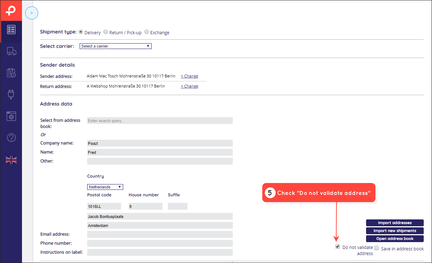
Task: Click the Paazl logo icon
Action: pos(11,10)
